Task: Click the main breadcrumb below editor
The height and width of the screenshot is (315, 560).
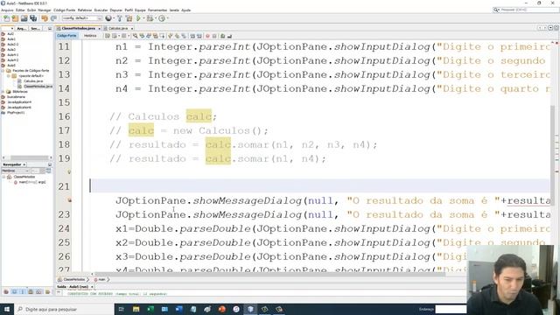Action: pyautogui.click(x=101, y=280)
